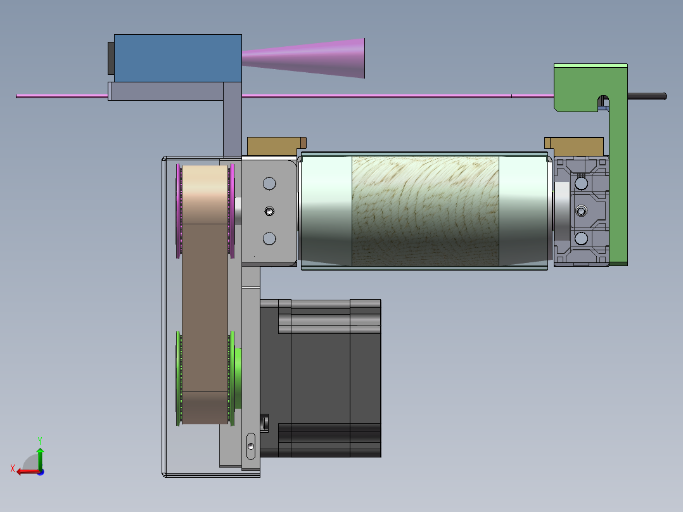Select the right brass block near green bracket
This screenshot has height=512, width=683.
point(573,146)
